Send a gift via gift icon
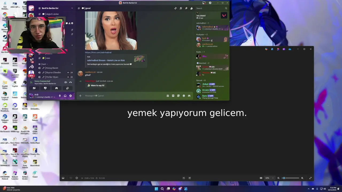 pyautogui.click(x=168, y=96)
